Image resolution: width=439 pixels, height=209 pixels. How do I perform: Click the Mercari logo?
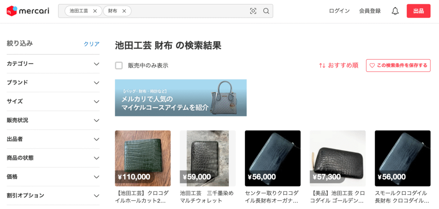pos(28,11)
